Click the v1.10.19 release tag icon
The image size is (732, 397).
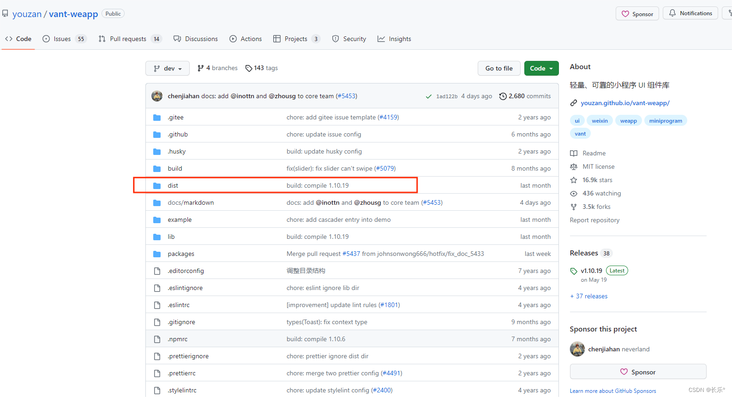point(574,271)
